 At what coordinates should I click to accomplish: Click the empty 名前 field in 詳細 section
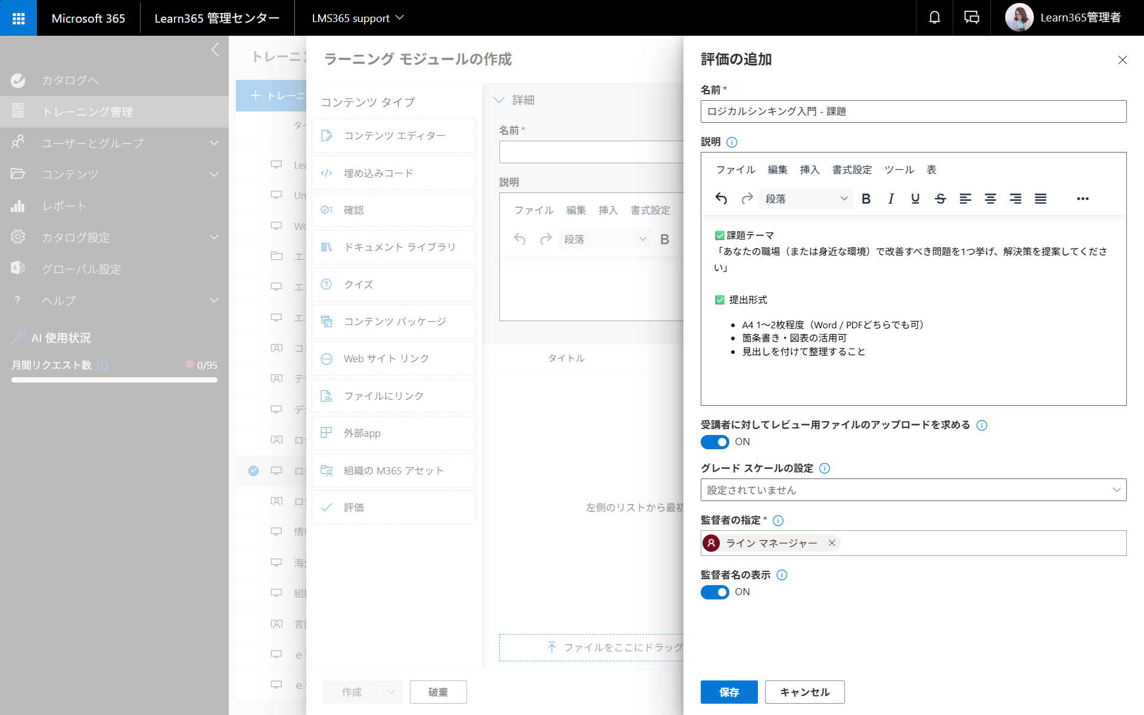[591, 152]
